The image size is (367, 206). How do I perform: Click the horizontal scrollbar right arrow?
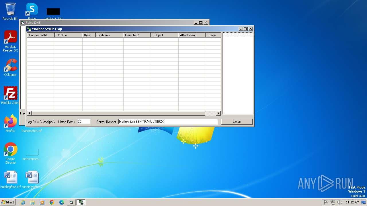218,113
